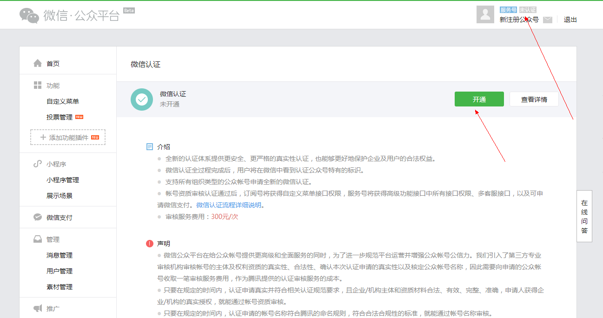Click the 管理 inbox tray icon
Image resolution: width=603 pixels, height=318 pixels.
(x=38, y=239)
